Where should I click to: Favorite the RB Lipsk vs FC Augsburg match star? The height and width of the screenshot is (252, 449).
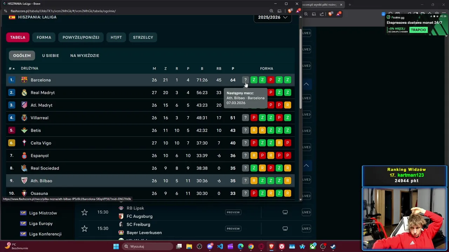pos(85,212)
